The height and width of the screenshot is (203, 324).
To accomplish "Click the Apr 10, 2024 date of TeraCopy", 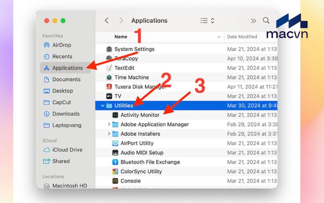I will (252, 58).
